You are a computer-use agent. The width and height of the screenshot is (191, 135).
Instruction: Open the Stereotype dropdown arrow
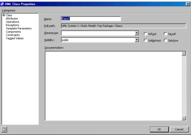click(x=137, y=33)
